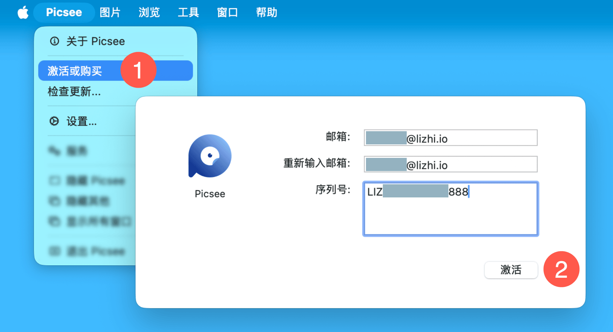The image size is (613, 332).
Task: Select 检查更新... menu item
Action: tap(74, 91)
